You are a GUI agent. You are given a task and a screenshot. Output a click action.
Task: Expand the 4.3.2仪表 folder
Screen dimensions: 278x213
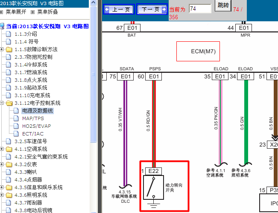click(x=2, y=164)
